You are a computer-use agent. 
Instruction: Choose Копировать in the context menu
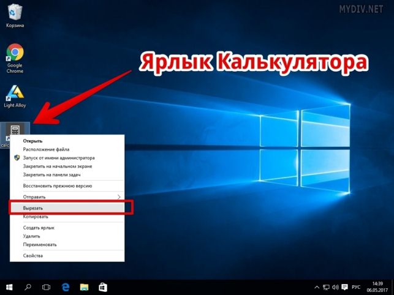[67, 217]
